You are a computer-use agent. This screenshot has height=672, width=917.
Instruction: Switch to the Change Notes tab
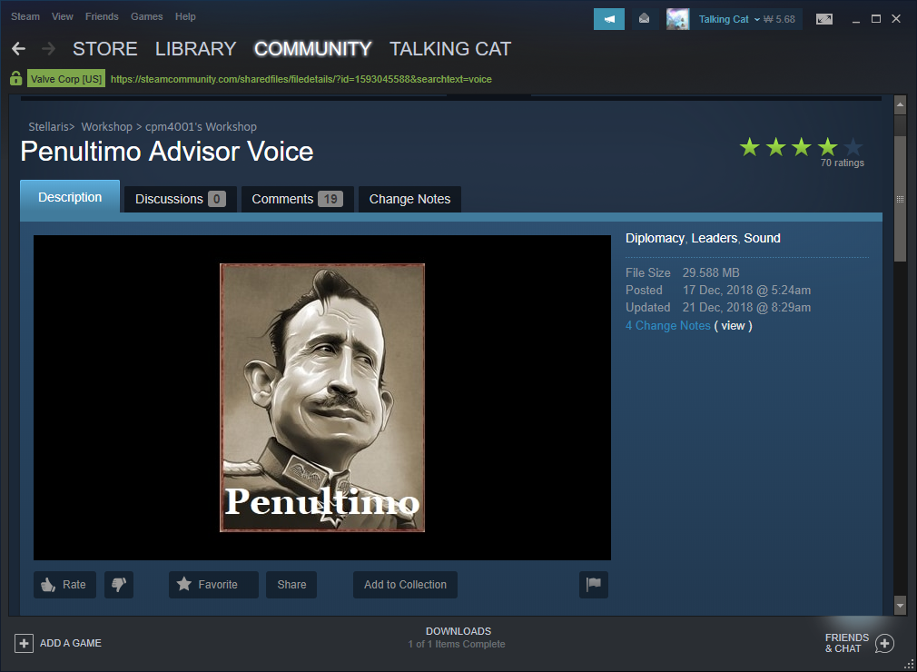[x=409, y=200]
